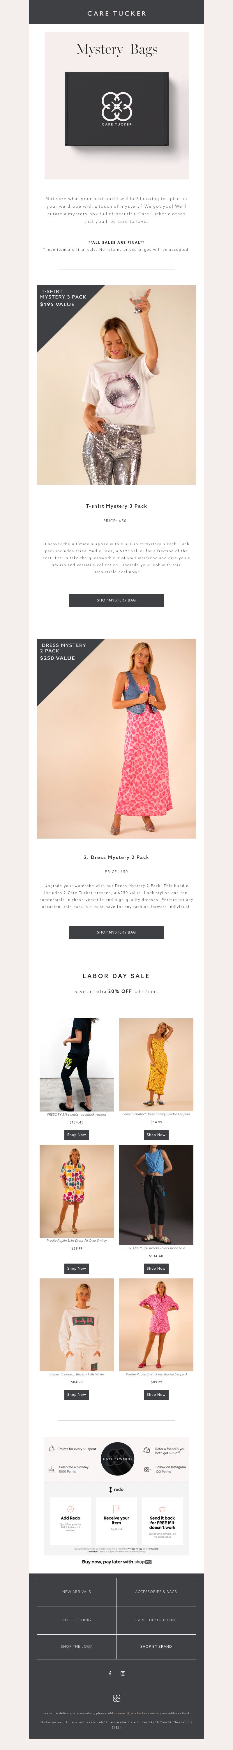This screenshot has width=233, height=1750.
Task: Click the Send it back arrows icon
Action: [162, 1508]
